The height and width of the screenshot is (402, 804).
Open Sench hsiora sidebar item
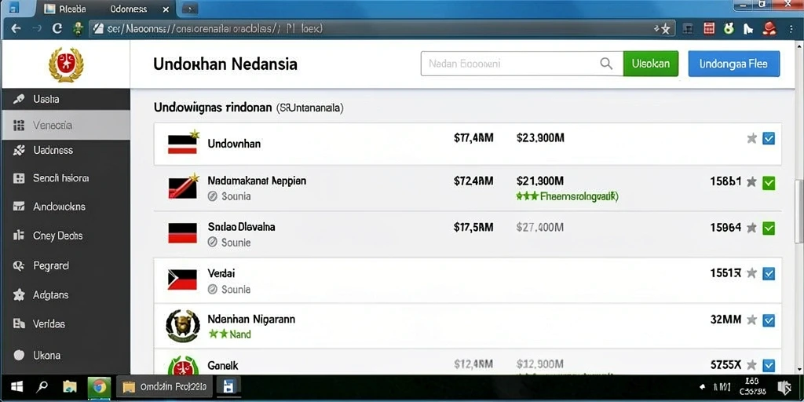(66, 178)
